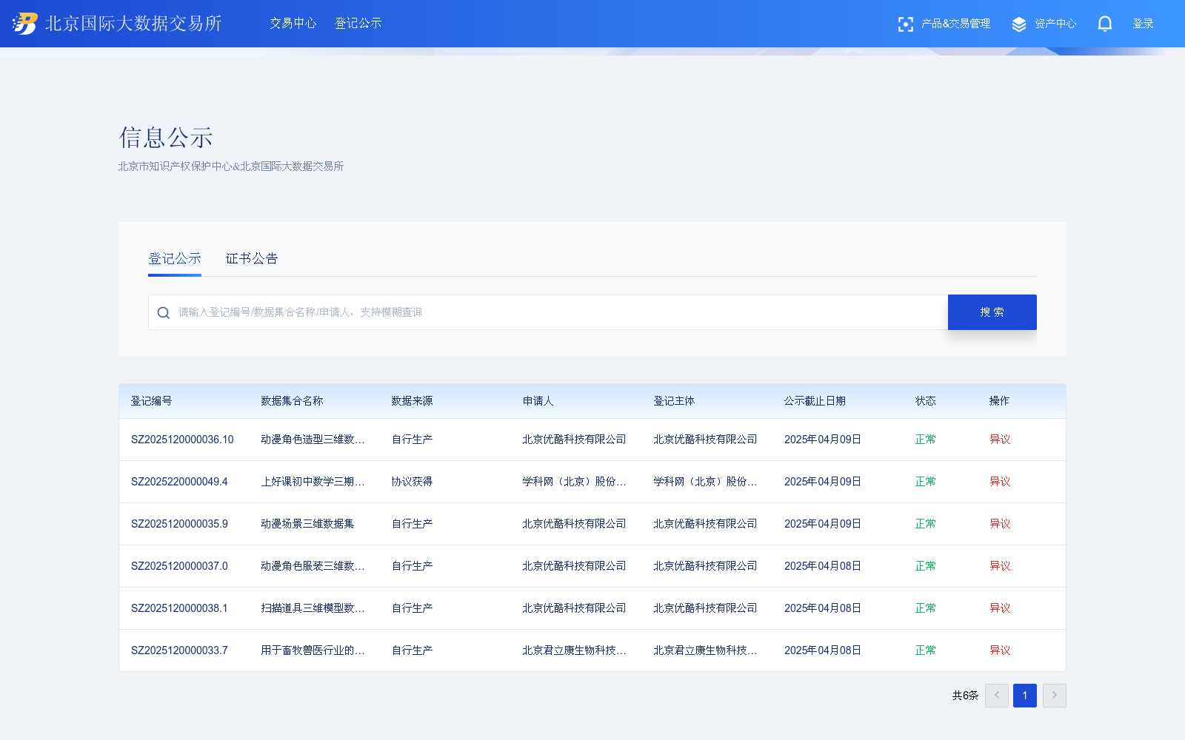The height and width of the screenshot is (740, 1185).
Task: Click registration number SZ2025120000038.1
Action: coord(179,608)
